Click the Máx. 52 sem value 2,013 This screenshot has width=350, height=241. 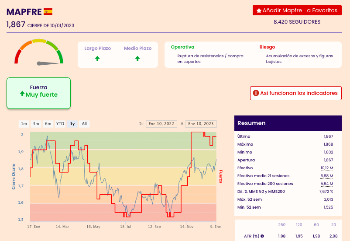point(329,199)
